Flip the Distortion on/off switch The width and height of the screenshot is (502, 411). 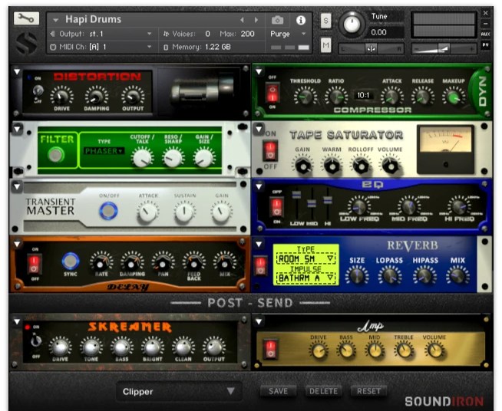tap(38, 90)
